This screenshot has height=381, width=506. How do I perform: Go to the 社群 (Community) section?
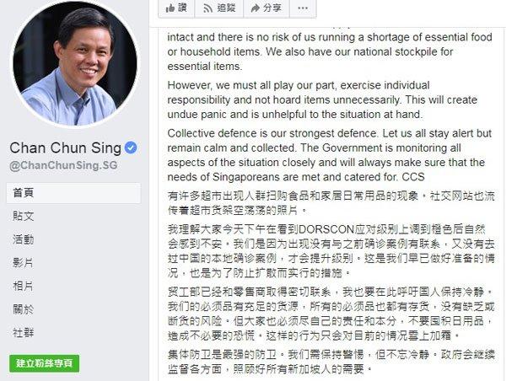click(24, 332)
